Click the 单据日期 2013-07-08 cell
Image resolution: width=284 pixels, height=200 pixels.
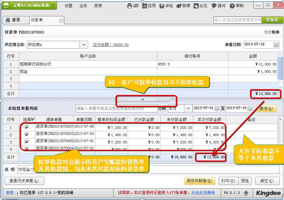(84, 126)
